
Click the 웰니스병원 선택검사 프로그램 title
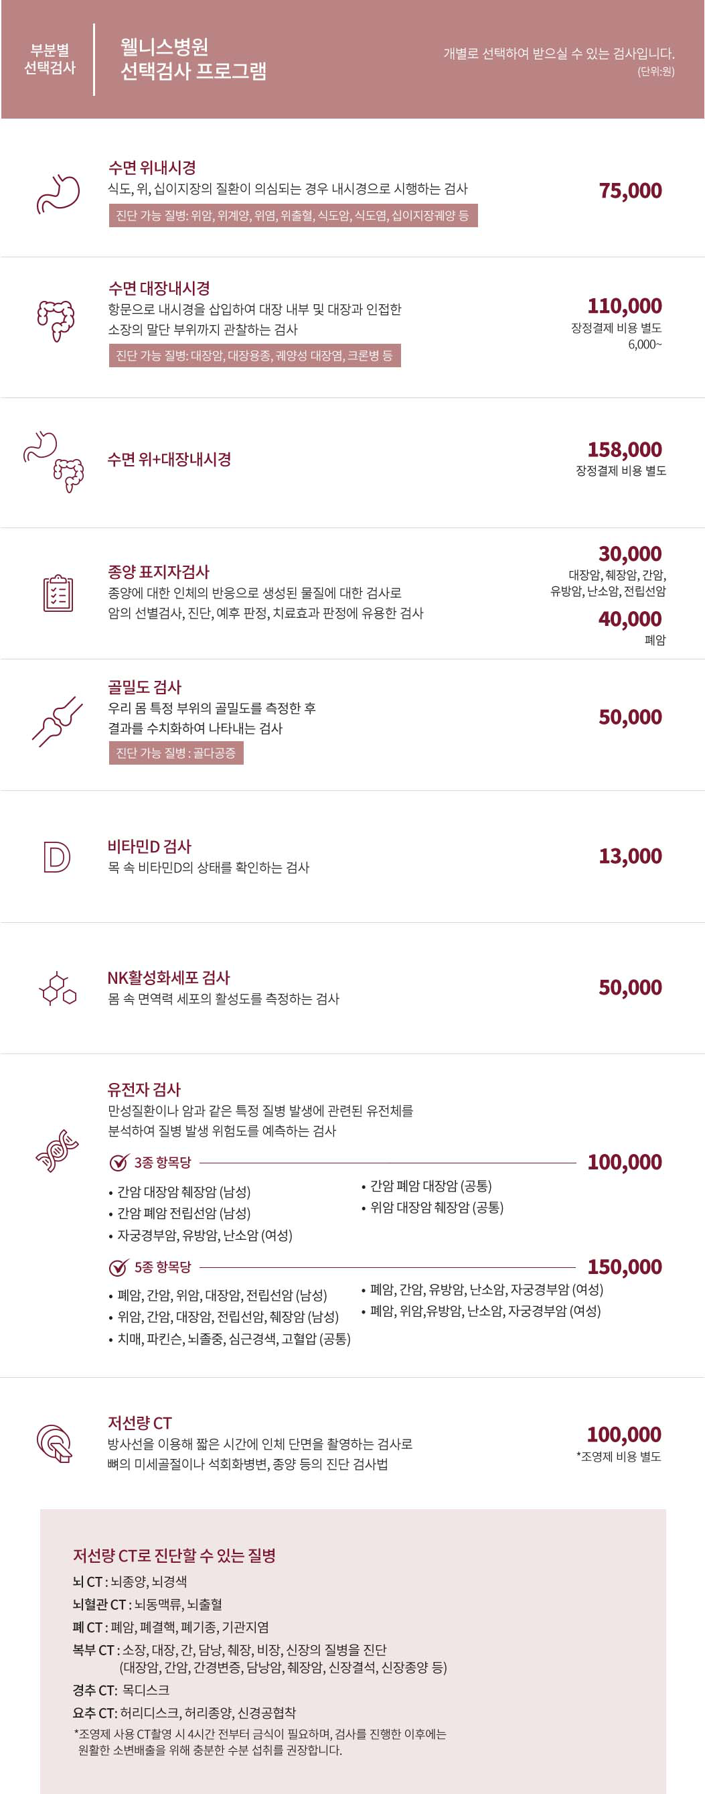(193, 59)
